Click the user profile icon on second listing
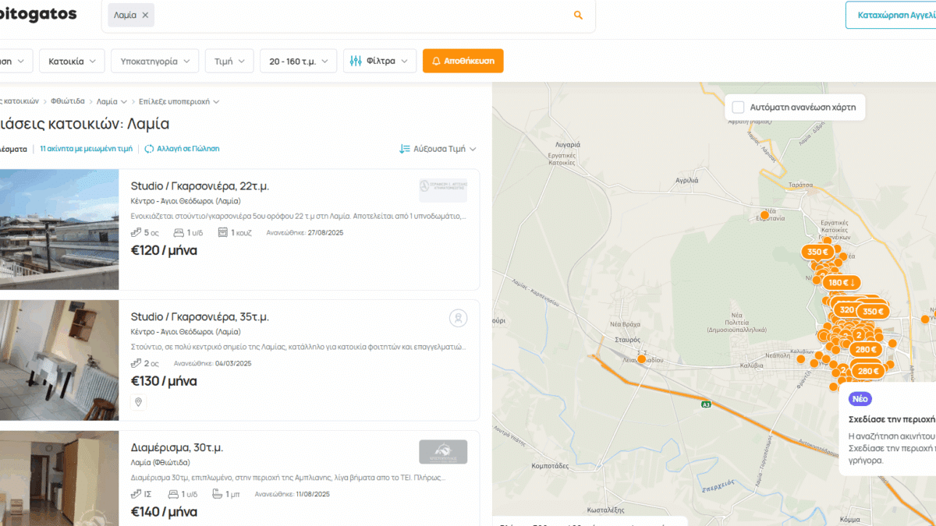The image size is (936, 526). (458, 318)
